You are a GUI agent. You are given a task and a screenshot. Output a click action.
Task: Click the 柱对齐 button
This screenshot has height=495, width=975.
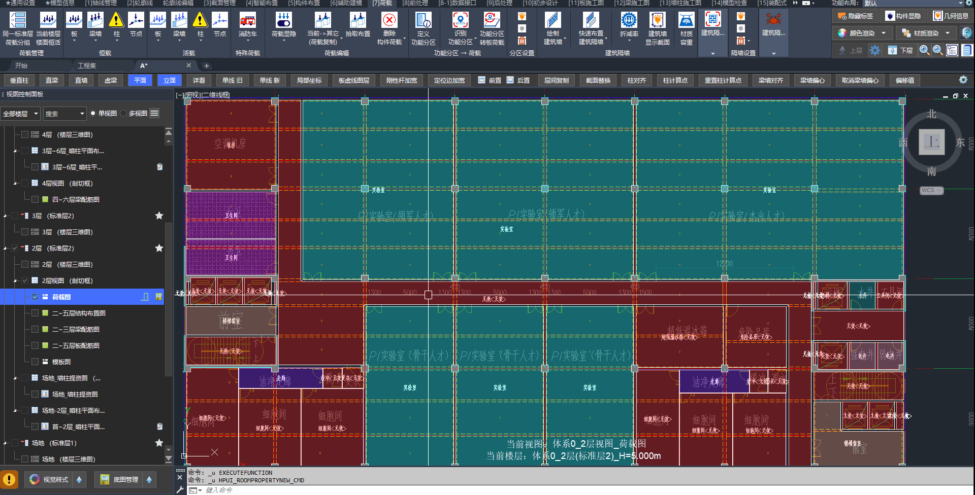[636, 81]
